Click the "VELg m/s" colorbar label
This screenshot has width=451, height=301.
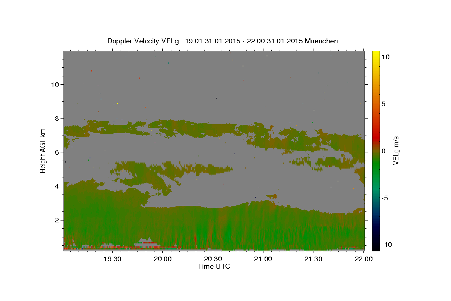pos(396,150)
